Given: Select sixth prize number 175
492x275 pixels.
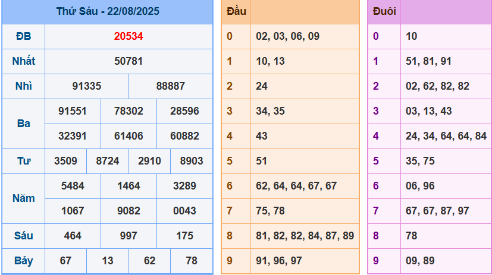Looking at the screenshot, I should (x=184, y=236).
